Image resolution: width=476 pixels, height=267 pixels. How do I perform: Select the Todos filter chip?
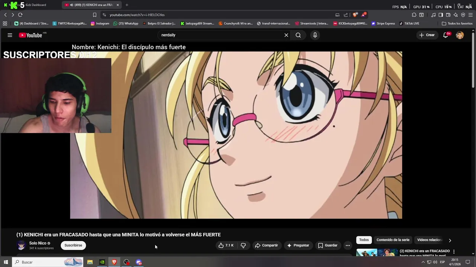click(x=364, y=240)
